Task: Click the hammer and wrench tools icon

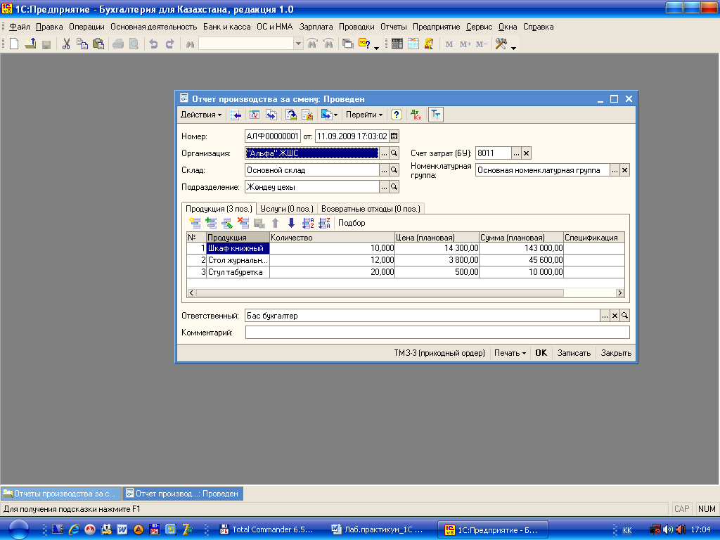Action: click(x=501, y=44)
